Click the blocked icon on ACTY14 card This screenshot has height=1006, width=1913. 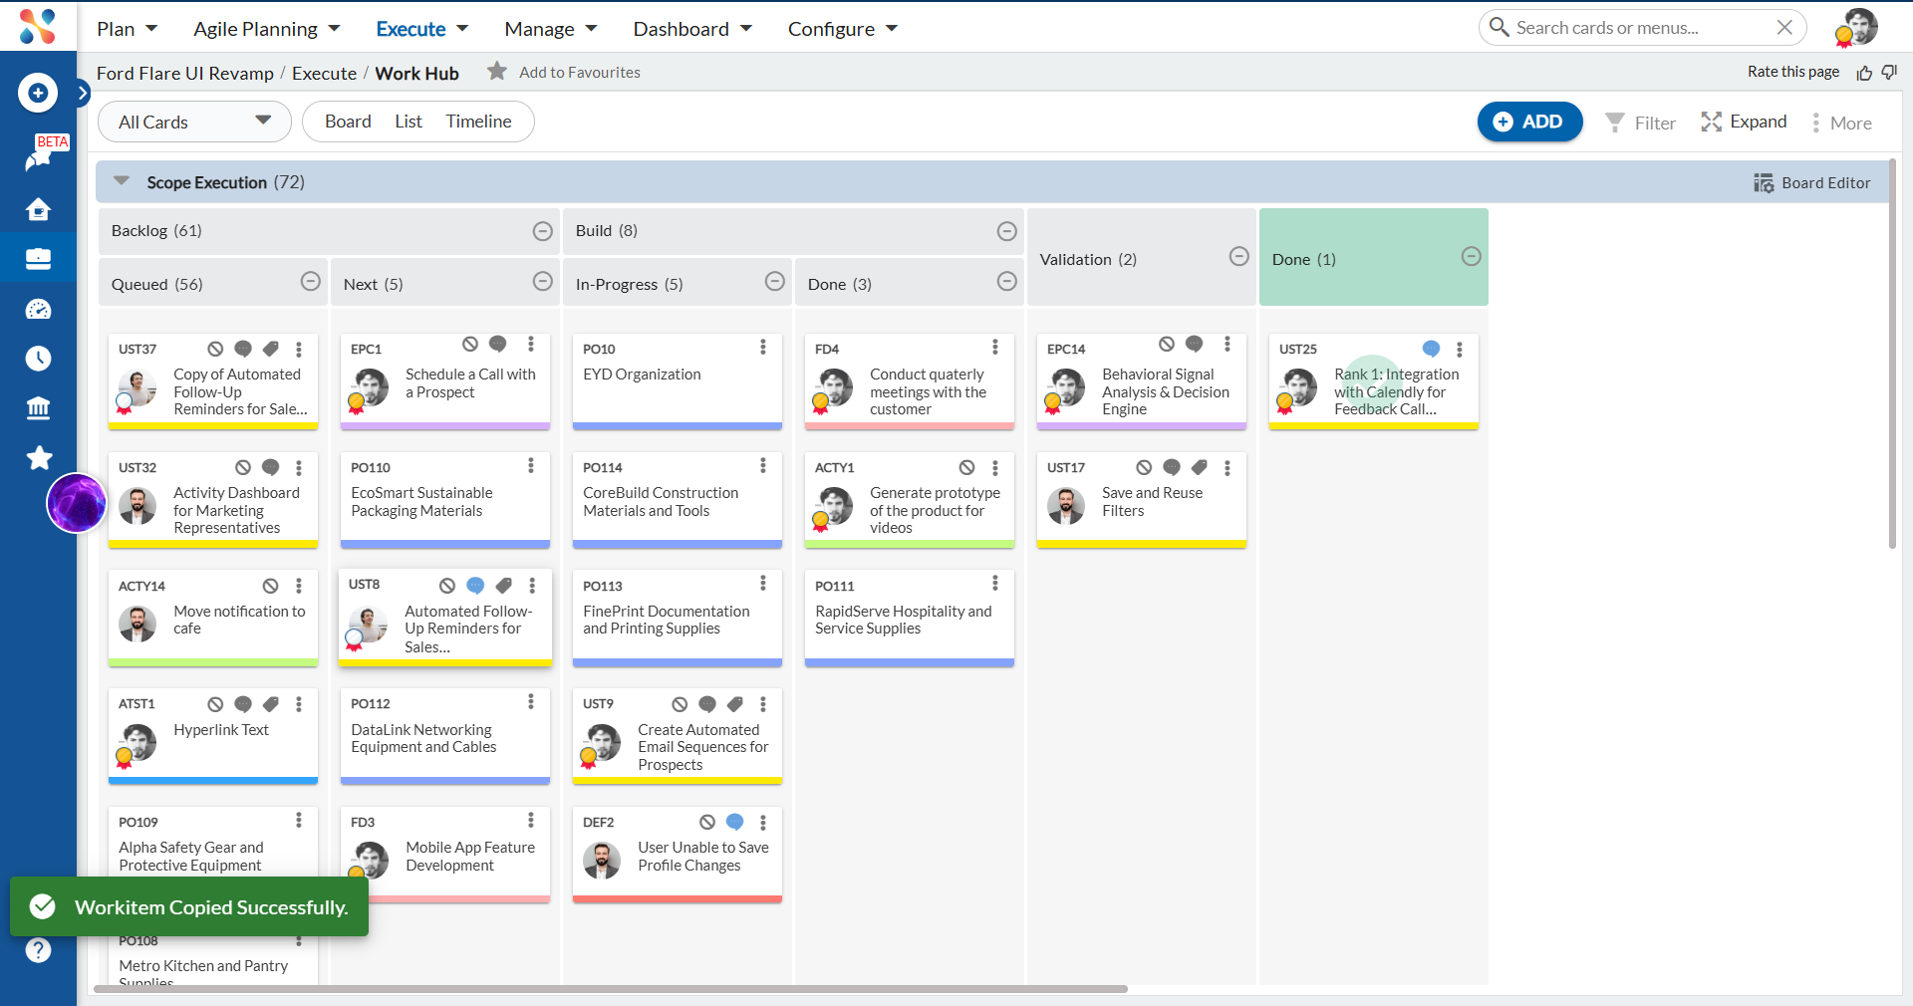pyautogui.click(x=270, y=586)
